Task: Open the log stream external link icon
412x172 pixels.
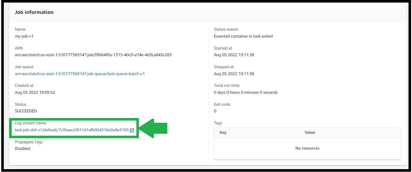Action: (x=132, y=130)
